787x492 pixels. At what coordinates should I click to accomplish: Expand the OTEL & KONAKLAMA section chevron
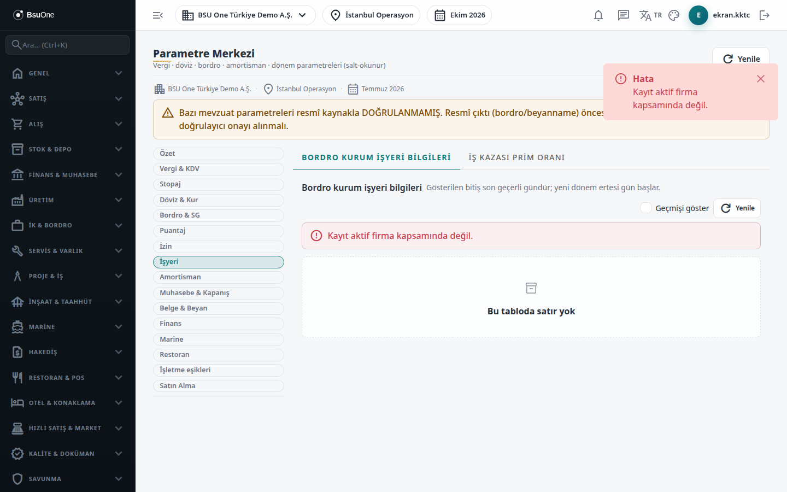pyautogui.click(x=119, y=403)
